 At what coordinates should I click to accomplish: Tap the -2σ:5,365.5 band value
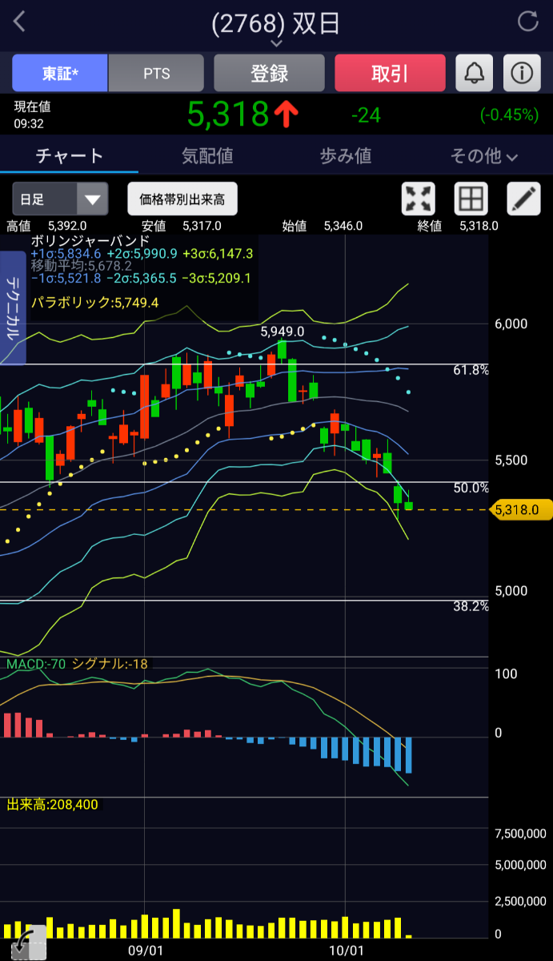pos(141,278)
